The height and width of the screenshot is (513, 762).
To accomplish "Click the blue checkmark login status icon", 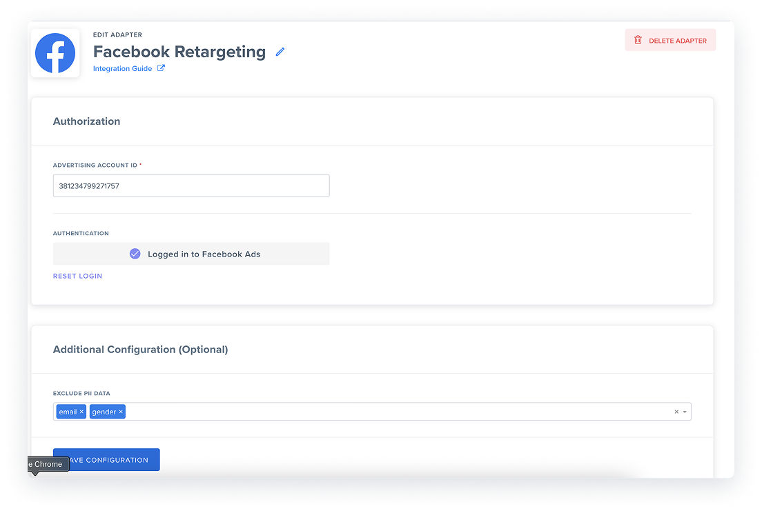I will click(x=135, y=254).
